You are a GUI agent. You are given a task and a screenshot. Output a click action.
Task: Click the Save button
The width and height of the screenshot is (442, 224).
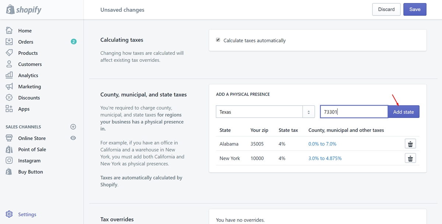click(x=415, y=10)
